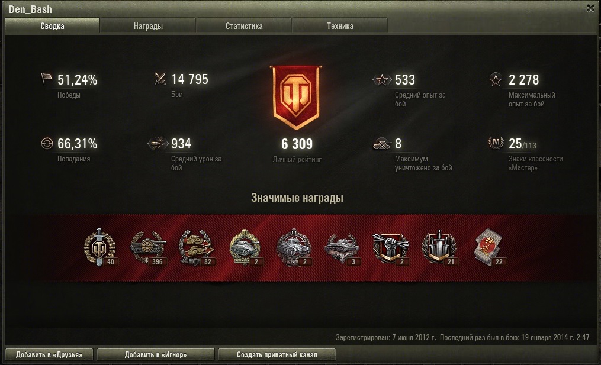Click the sword shield medal with count 40
The image size is (601, 365).
tap(101, 247)
